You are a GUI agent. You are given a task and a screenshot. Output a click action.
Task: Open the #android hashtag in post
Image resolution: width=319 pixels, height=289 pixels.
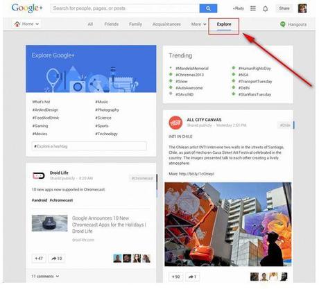click(40, 200)
